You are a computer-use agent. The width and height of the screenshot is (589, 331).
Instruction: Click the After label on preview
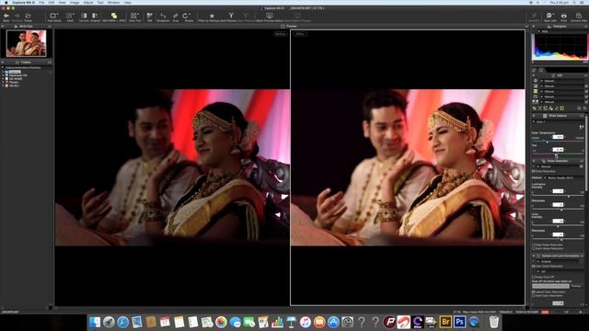tap(300, 34)
